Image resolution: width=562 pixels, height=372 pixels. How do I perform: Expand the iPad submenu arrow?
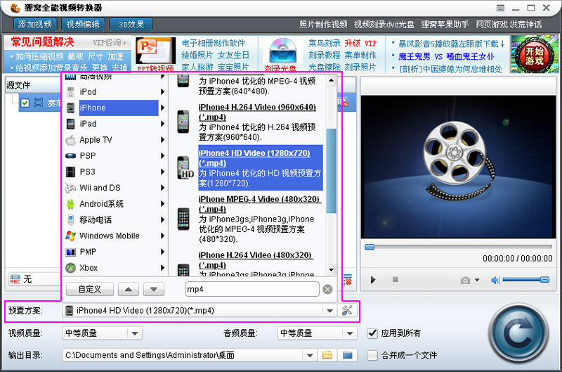[162, 124]
